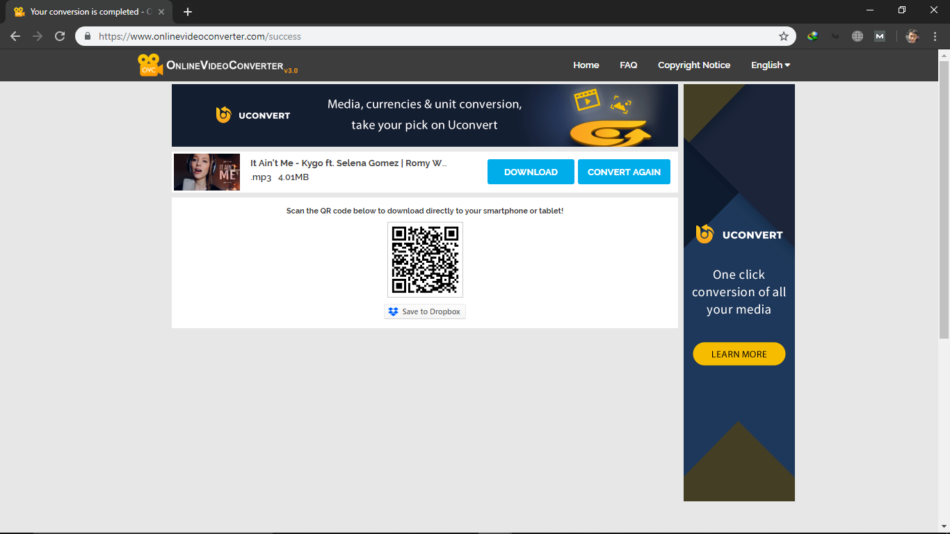This screenshot has height=534, width=950.
Task: Click the OnlineVideoConverter site title
Action: click(225, 65)
